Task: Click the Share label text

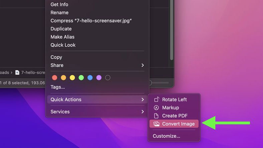Action: [57, 65]
